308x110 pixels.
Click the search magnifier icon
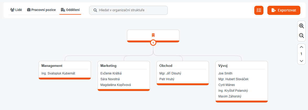click(x=95, y=10)
